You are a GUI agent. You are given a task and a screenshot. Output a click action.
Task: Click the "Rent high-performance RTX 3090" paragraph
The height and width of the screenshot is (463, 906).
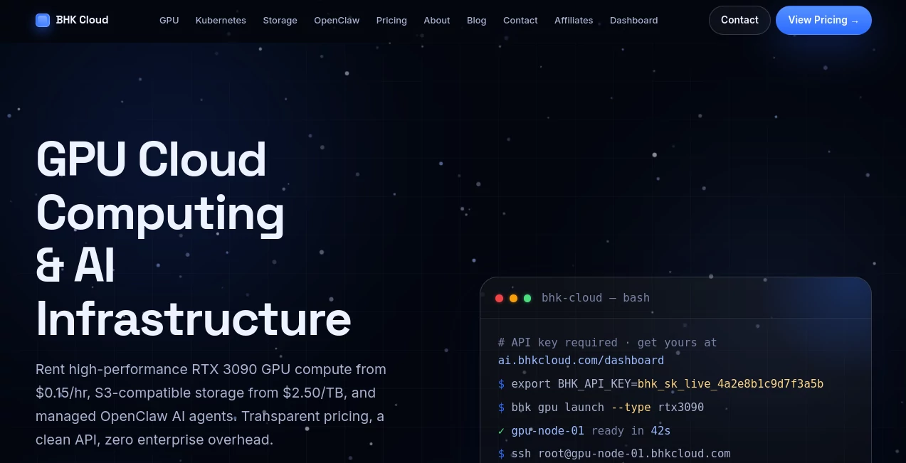coord(211,404)
